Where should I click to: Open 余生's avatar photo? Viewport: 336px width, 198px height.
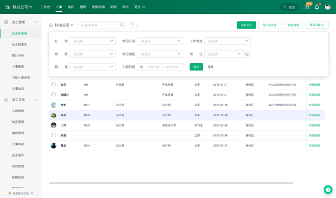pos(54,105)
